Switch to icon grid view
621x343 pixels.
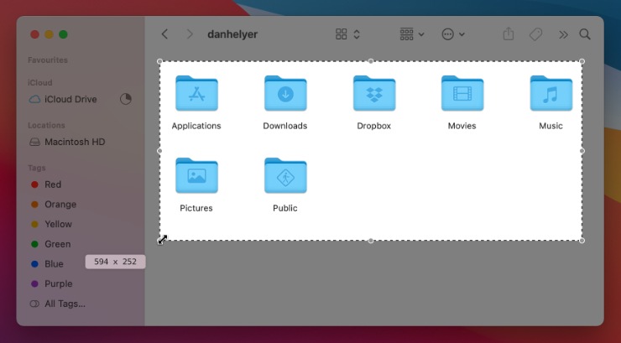click(341, 34)
